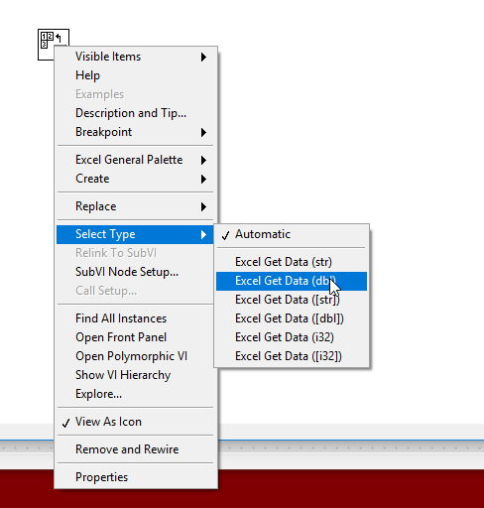Click the Excel Get Data VI icon
Screen dimensions: 484x508
[x=47, y=38]
